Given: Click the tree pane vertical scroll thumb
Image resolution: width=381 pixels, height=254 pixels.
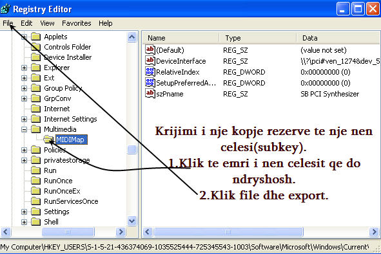Looking at the screenshot, I should pos(132,150).
